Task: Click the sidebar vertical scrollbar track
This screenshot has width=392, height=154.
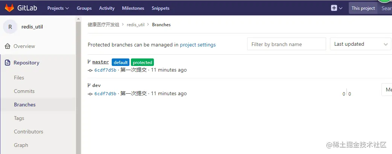Action: pyautogui.click(x=79, y=87)
